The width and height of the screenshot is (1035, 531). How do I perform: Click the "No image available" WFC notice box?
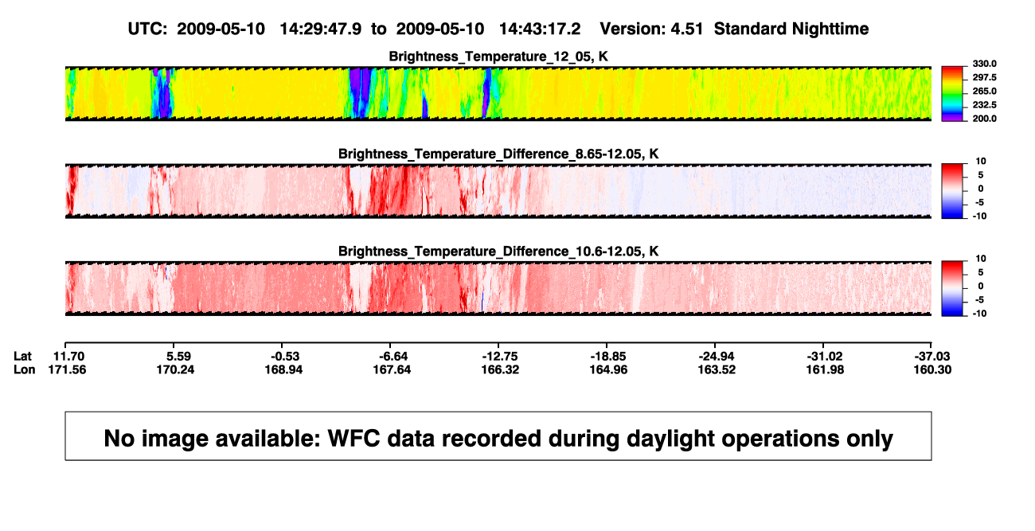coord(498,436)
